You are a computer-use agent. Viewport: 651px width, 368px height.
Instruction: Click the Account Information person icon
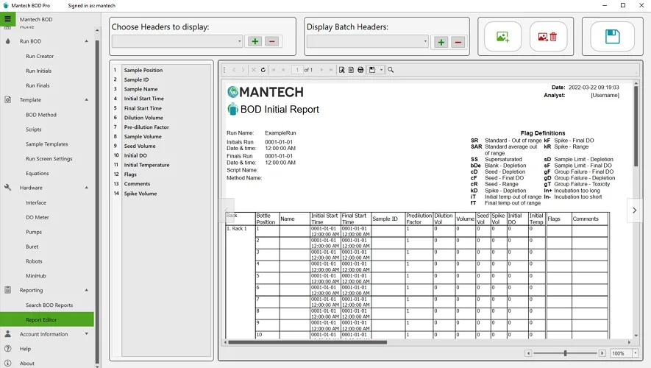point(8,334)
